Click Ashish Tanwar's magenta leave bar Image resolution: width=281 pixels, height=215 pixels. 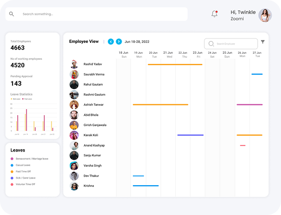tap(250, 105)
